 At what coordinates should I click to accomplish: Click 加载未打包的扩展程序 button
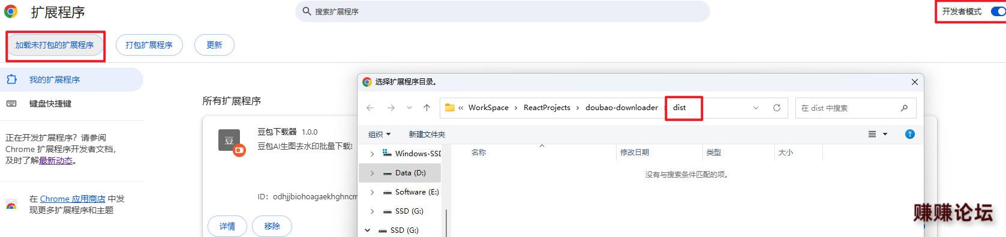coord(55,45)
